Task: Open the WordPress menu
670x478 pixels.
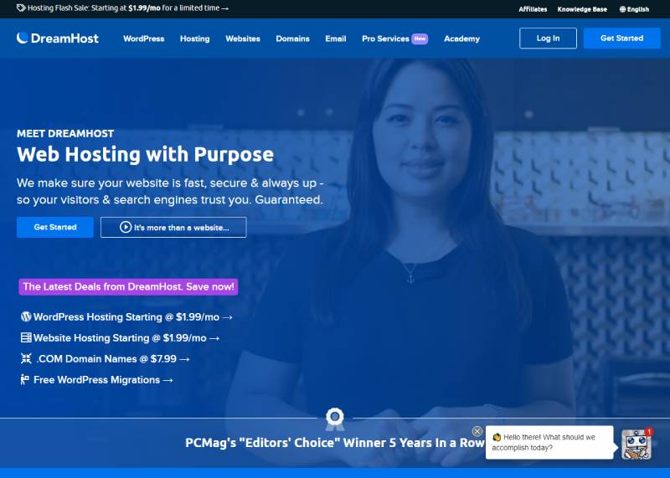Action: click(x=143, y=39)
